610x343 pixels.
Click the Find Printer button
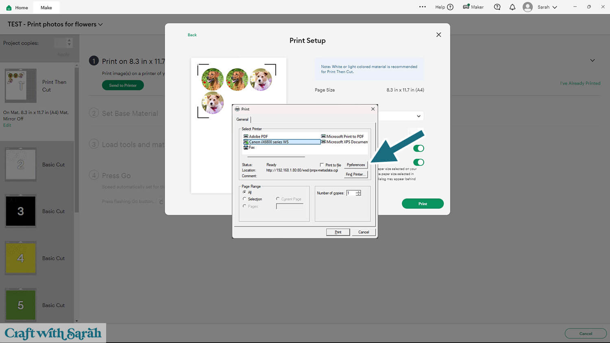coord(356,174)
